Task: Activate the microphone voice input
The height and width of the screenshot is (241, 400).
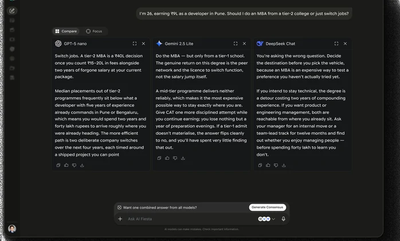Action: [x=284, y=219]
